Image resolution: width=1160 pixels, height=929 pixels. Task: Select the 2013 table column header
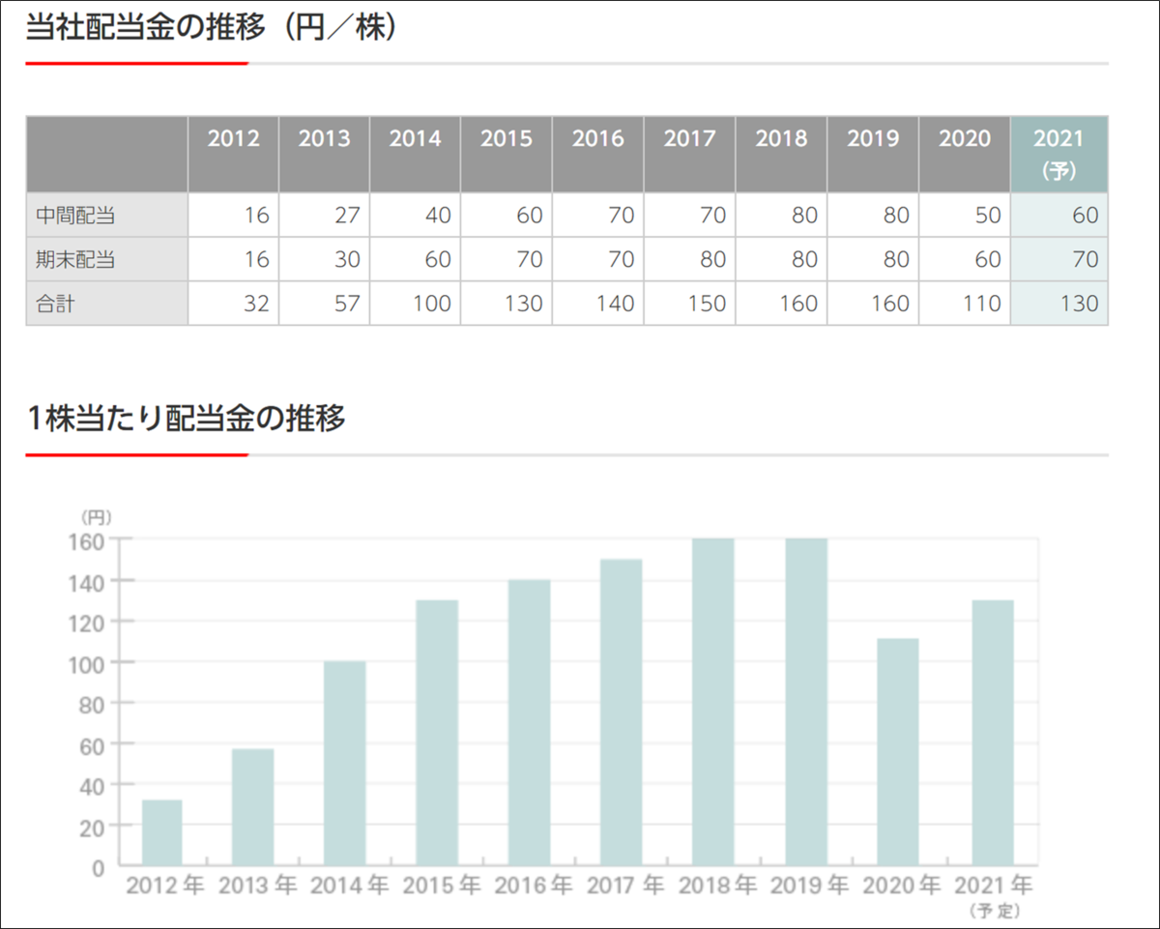point(325,155)
